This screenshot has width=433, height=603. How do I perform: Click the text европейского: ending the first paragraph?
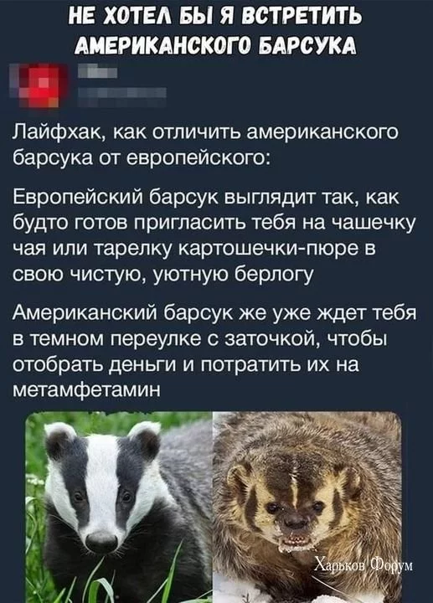pos(195,157)
